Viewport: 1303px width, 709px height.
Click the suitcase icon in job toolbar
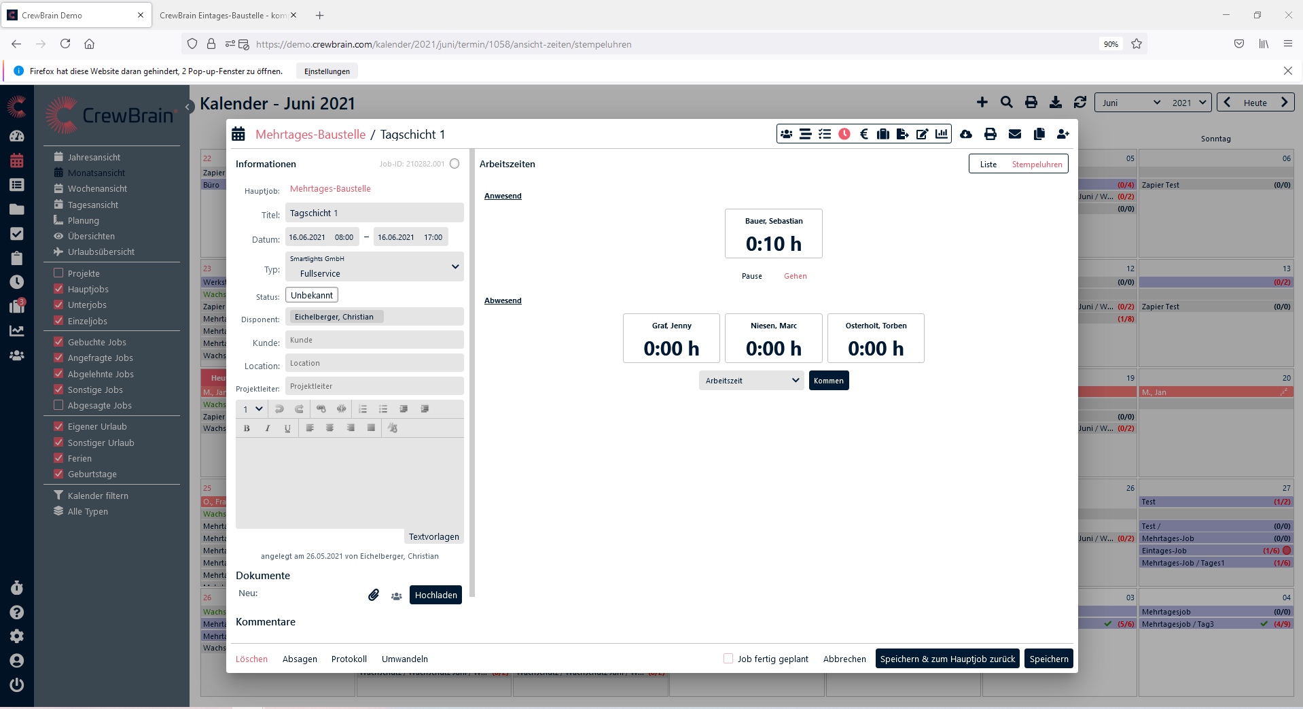pyautogui.click(x=883, y=134)
